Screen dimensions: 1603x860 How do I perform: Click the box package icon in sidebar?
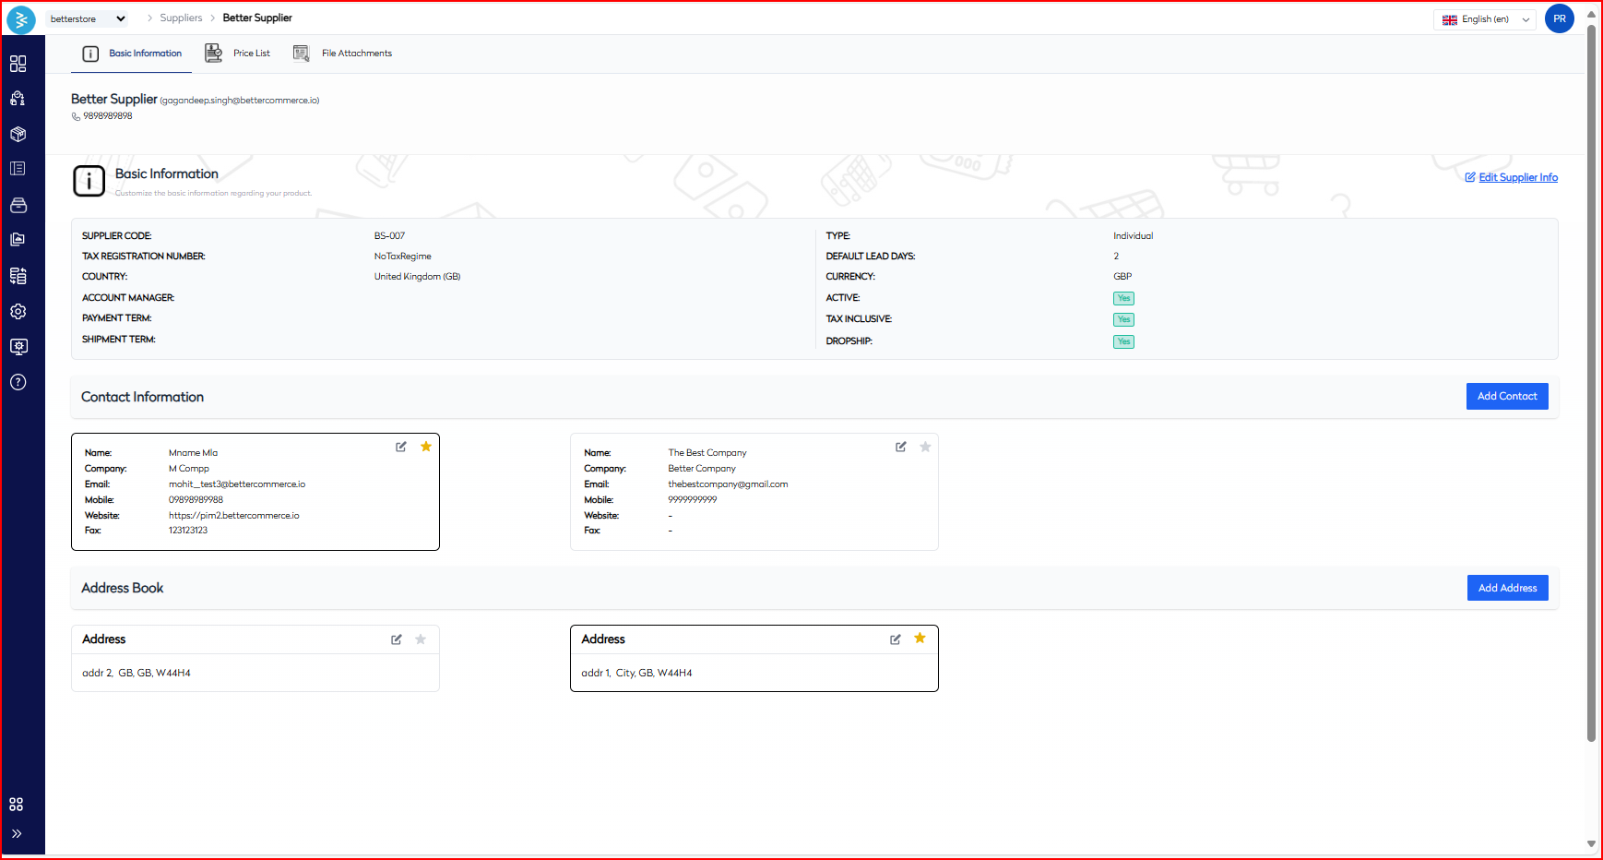[18, 134]
